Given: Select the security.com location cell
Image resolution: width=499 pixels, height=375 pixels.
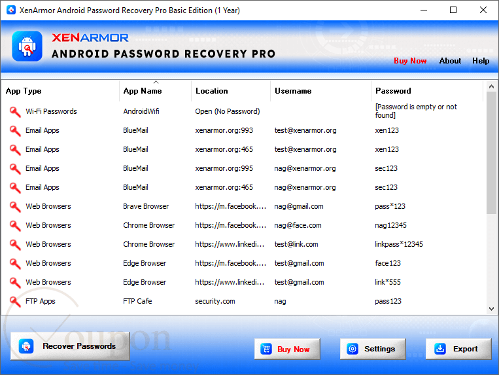Looking at the screenshot, I should 215,301.
